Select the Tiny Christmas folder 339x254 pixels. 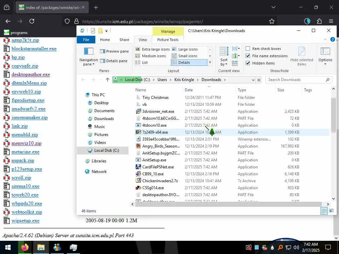coord(156,98)
